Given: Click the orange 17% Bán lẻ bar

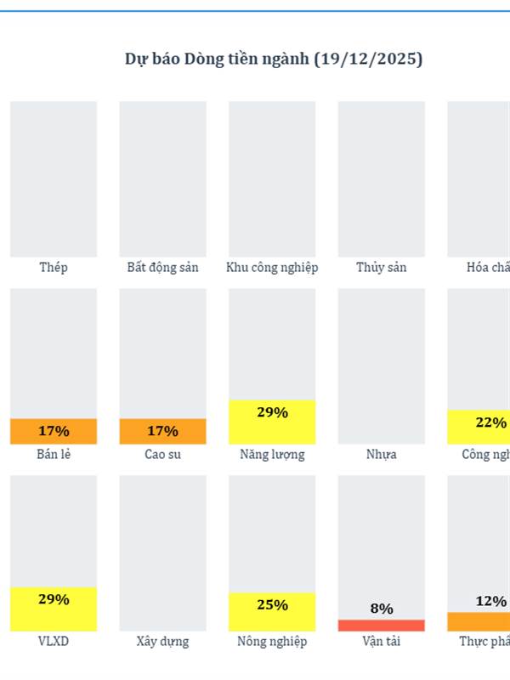Looking at the screenshot, I should coord(54,431).
